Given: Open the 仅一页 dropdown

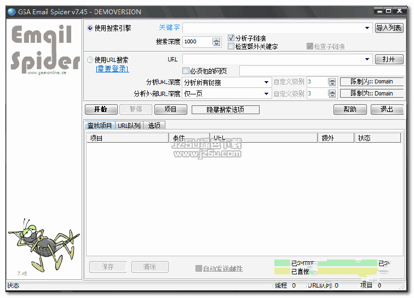Looking at the screenshot, I should pos(227,94).
